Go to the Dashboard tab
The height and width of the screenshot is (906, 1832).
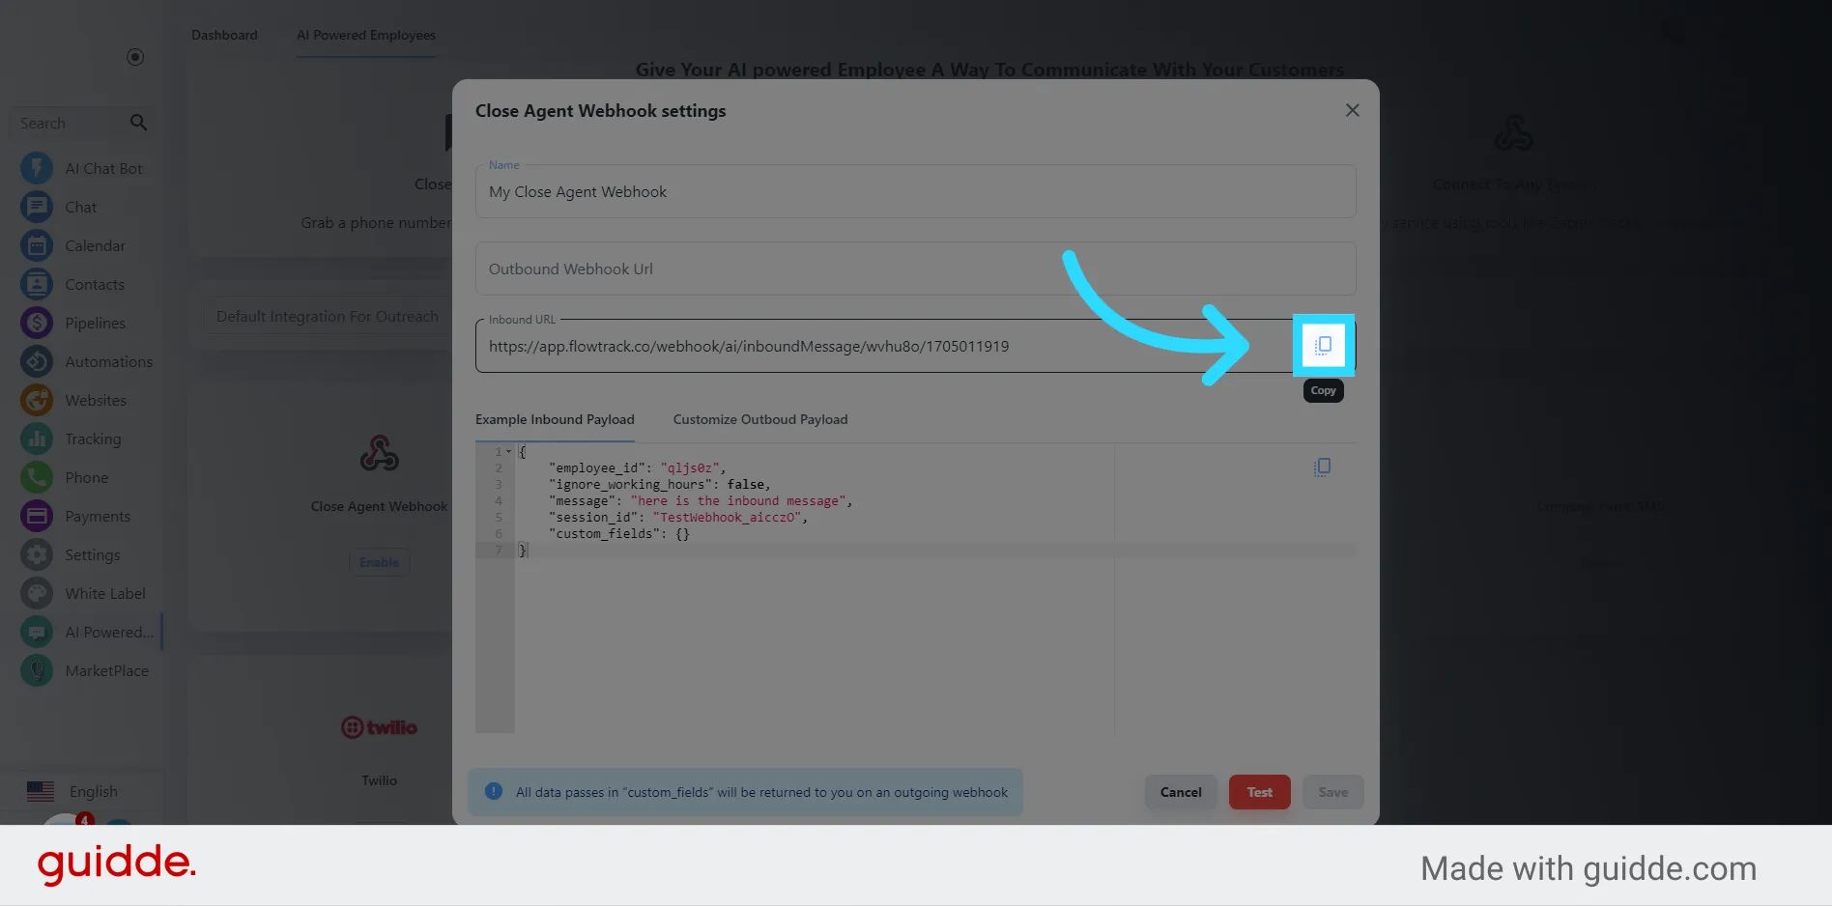pyautogui.click(x=224, y=35)
